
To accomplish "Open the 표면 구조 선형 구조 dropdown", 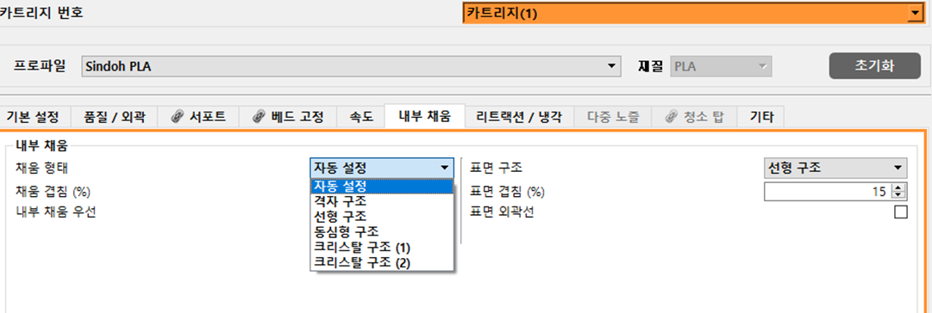I will point(835,168).
